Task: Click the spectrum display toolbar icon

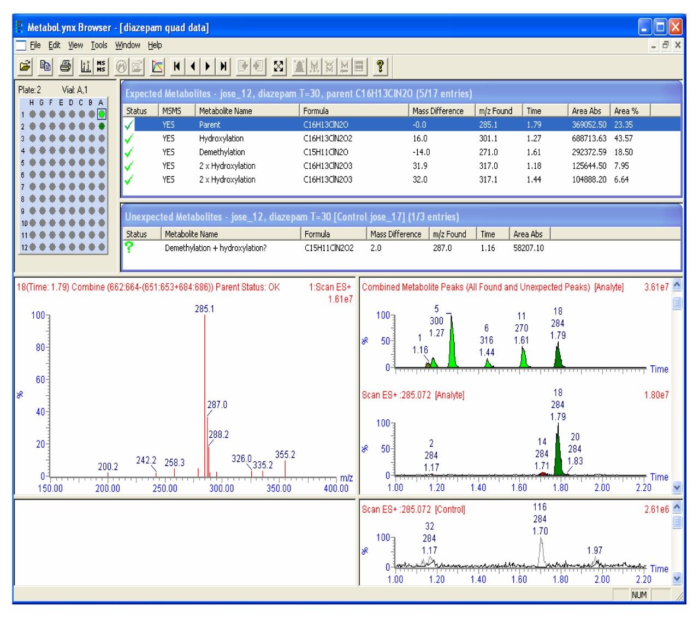Action: click(x=86, y=67)
